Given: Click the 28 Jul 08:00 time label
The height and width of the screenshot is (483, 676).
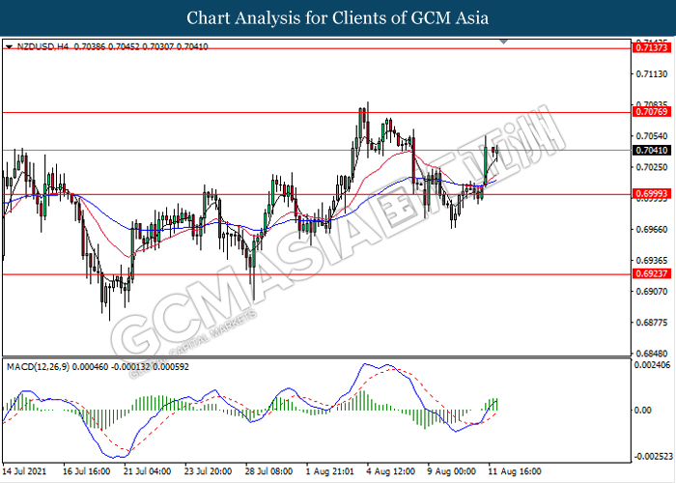Looking at the screenshot, I should tap(269, 471).
